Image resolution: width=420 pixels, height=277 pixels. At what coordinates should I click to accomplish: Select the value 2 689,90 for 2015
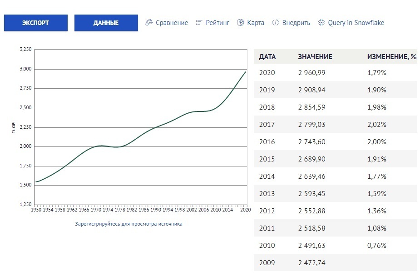(x=311, y=159)
